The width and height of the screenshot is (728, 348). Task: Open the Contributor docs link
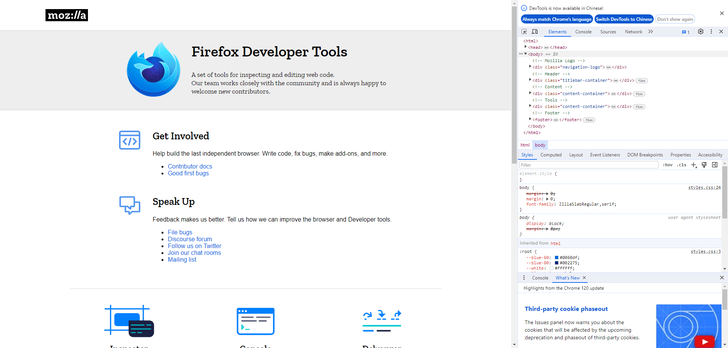pos(190,167)
